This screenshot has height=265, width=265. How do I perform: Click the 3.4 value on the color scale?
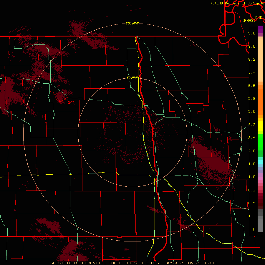(x=252, y=138)
